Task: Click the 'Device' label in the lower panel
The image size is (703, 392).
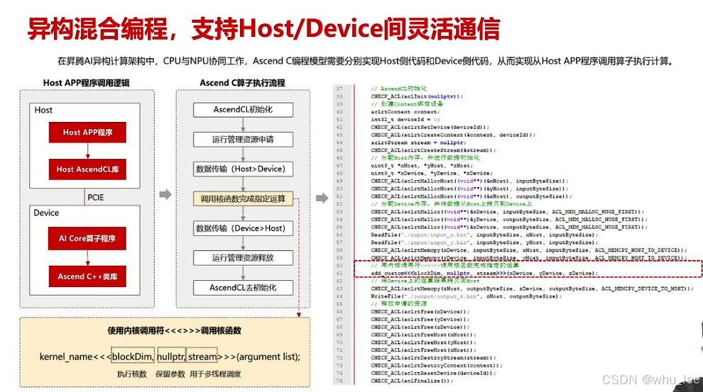Action: coord(46,213)
